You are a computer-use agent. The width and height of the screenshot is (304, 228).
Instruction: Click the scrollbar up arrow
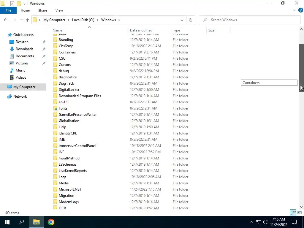(x=301, y=29)
